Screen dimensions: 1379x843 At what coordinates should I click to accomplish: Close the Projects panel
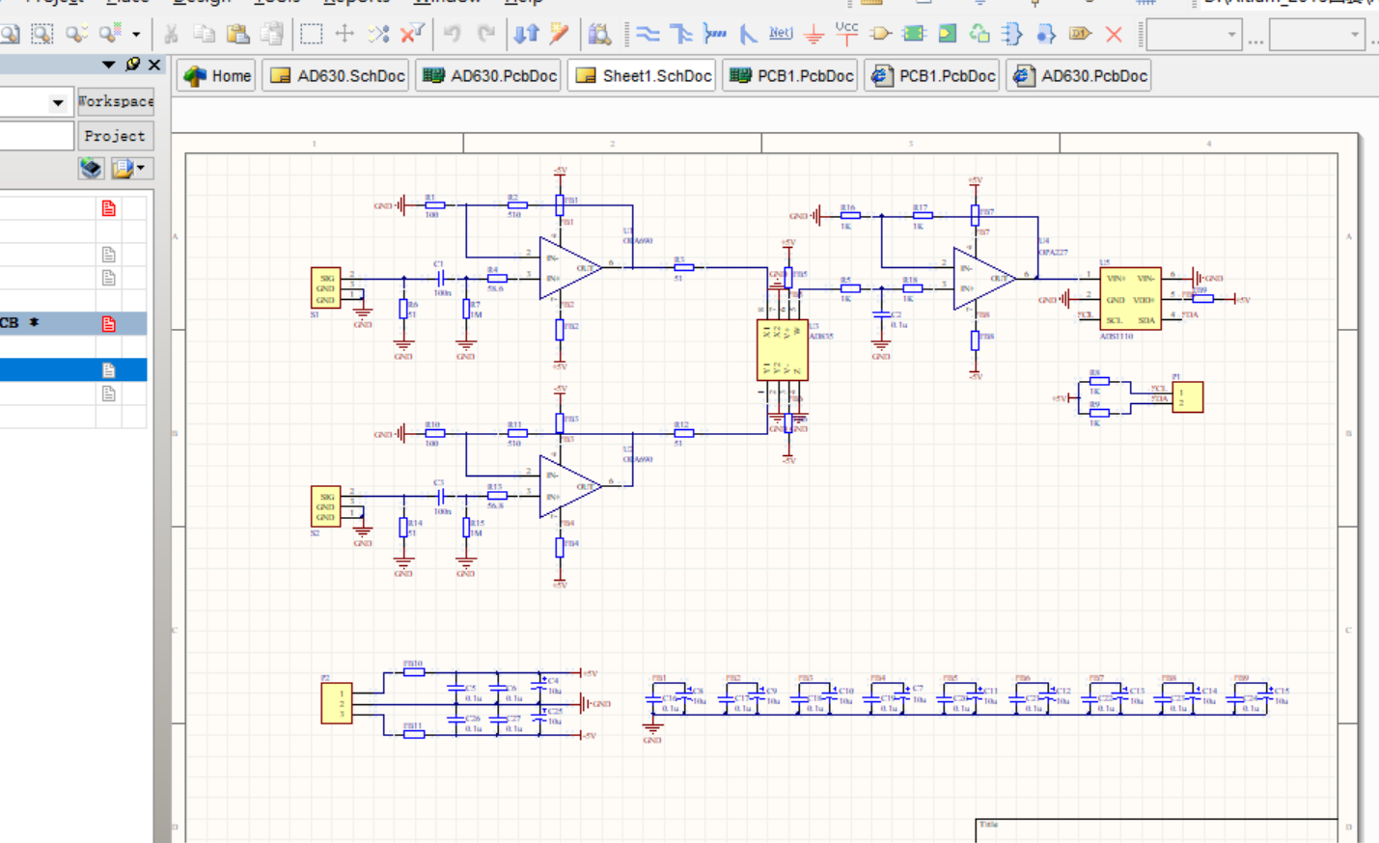(x=153, y=65)
